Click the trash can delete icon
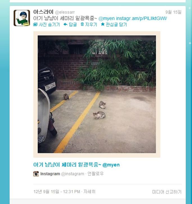The width and height of the screenshot is (192, 204). (82, 24)
